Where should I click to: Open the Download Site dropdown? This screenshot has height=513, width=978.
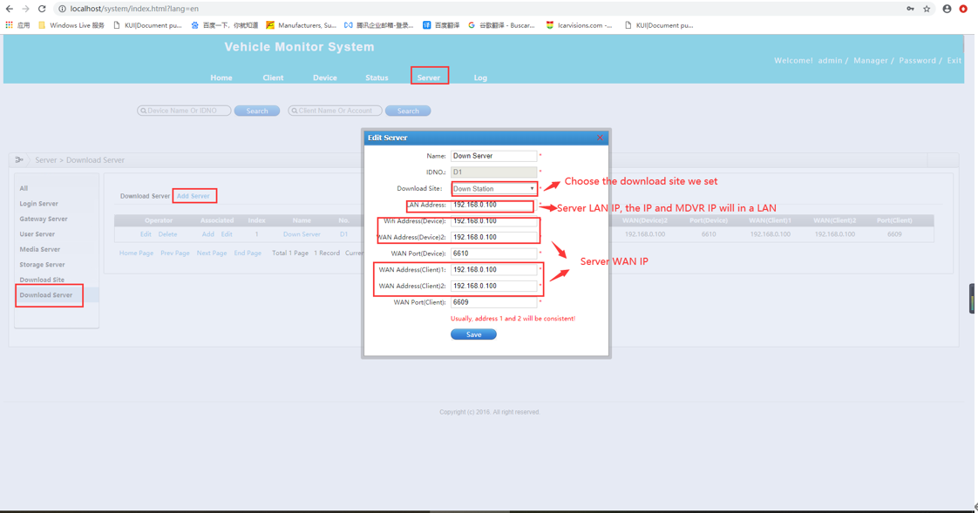(493, 188)
